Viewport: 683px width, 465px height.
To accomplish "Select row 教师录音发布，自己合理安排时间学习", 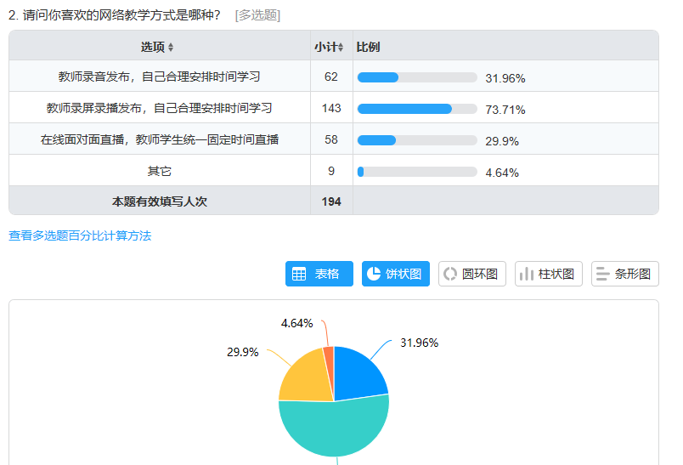I will [334, 77].
